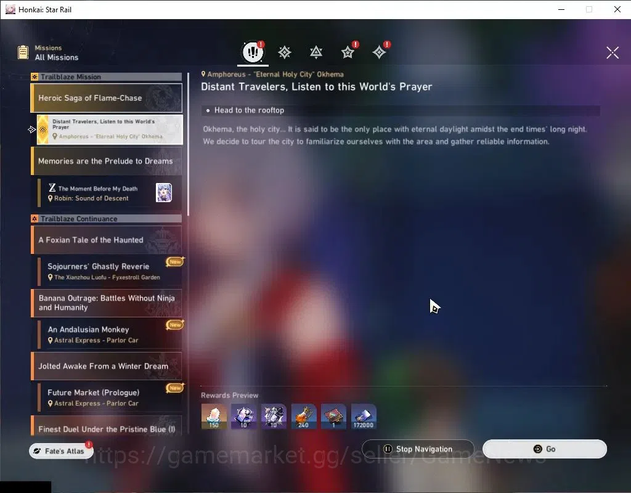Inspect the second reward icon with quantity 10
This screenshot has height=493, width=631.
click(x=274, y=416)
